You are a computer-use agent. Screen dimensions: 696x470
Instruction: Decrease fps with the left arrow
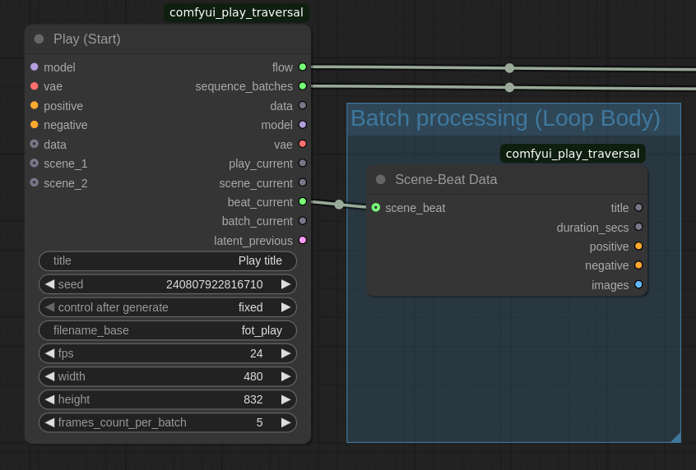[49, 353]
